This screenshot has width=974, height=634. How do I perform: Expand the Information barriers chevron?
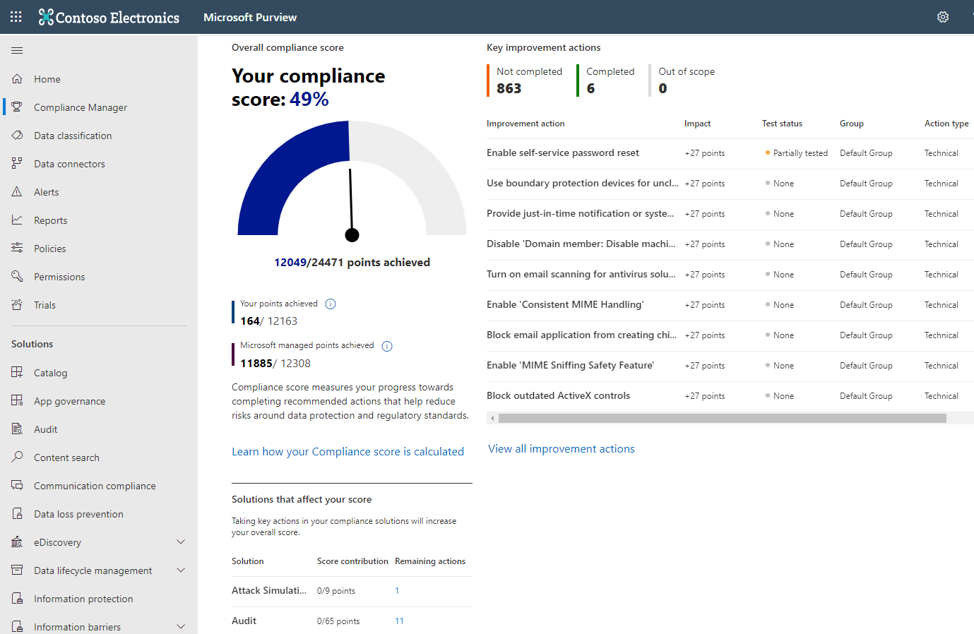tap(181, 626)
